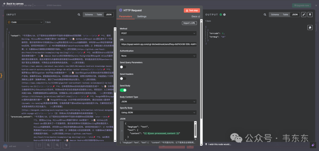Click the Import cURL button
319x151 pixels.
click(x=189, y=23)
